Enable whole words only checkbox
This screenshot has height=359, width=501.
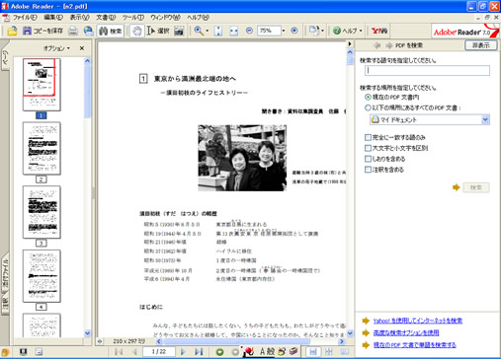click(x=368, y=137)
